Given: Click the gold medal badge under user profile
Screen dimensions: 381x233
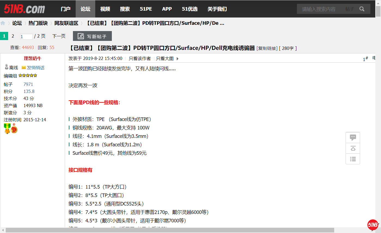Looking at the screenshot, I should click(7, 128).
